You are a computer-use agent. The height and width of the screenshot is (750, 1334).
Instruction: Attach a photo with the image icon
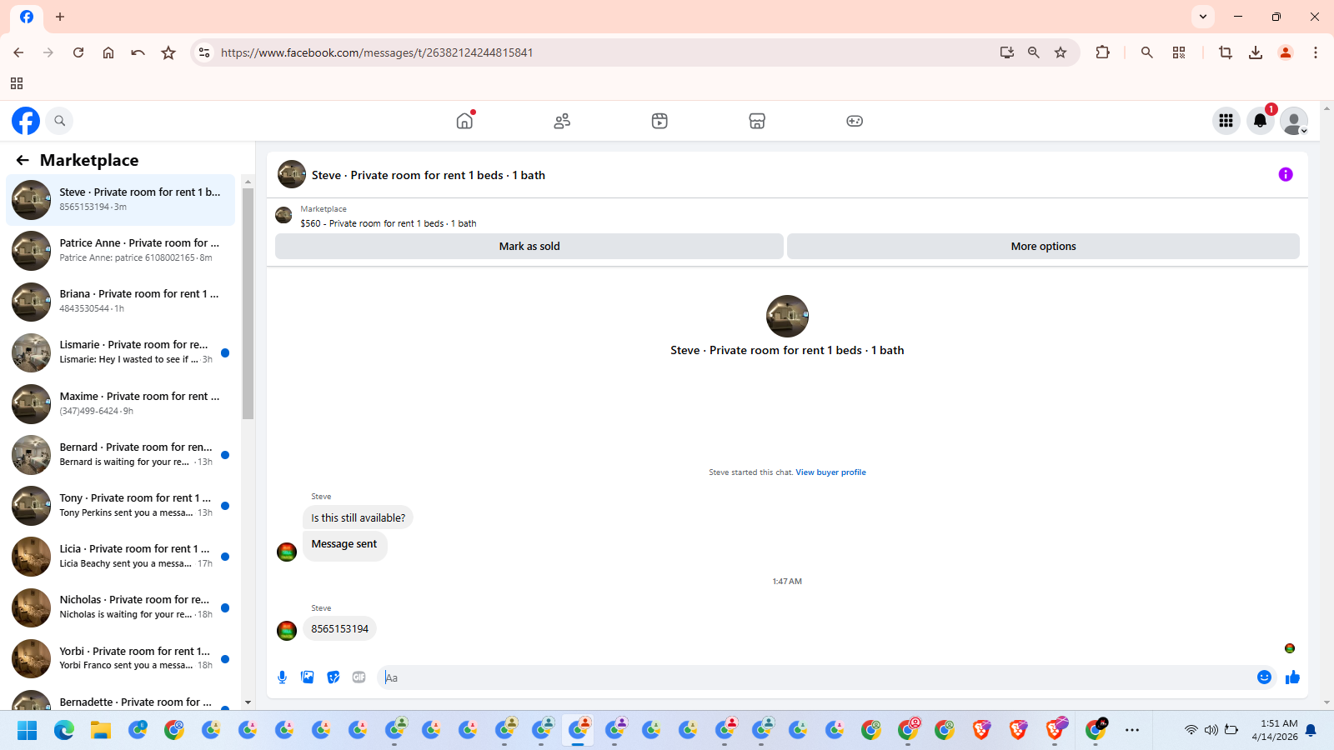(308, 677)
